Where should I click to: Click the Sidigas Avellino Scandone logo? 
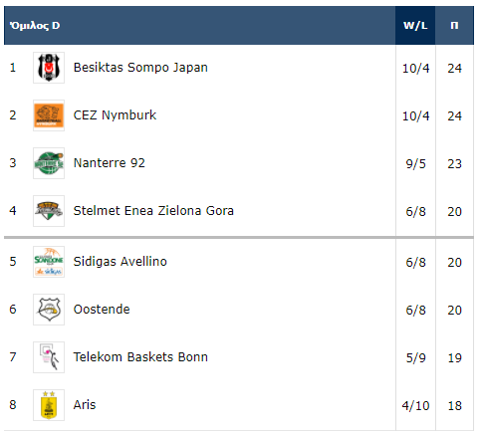point(49,262)
